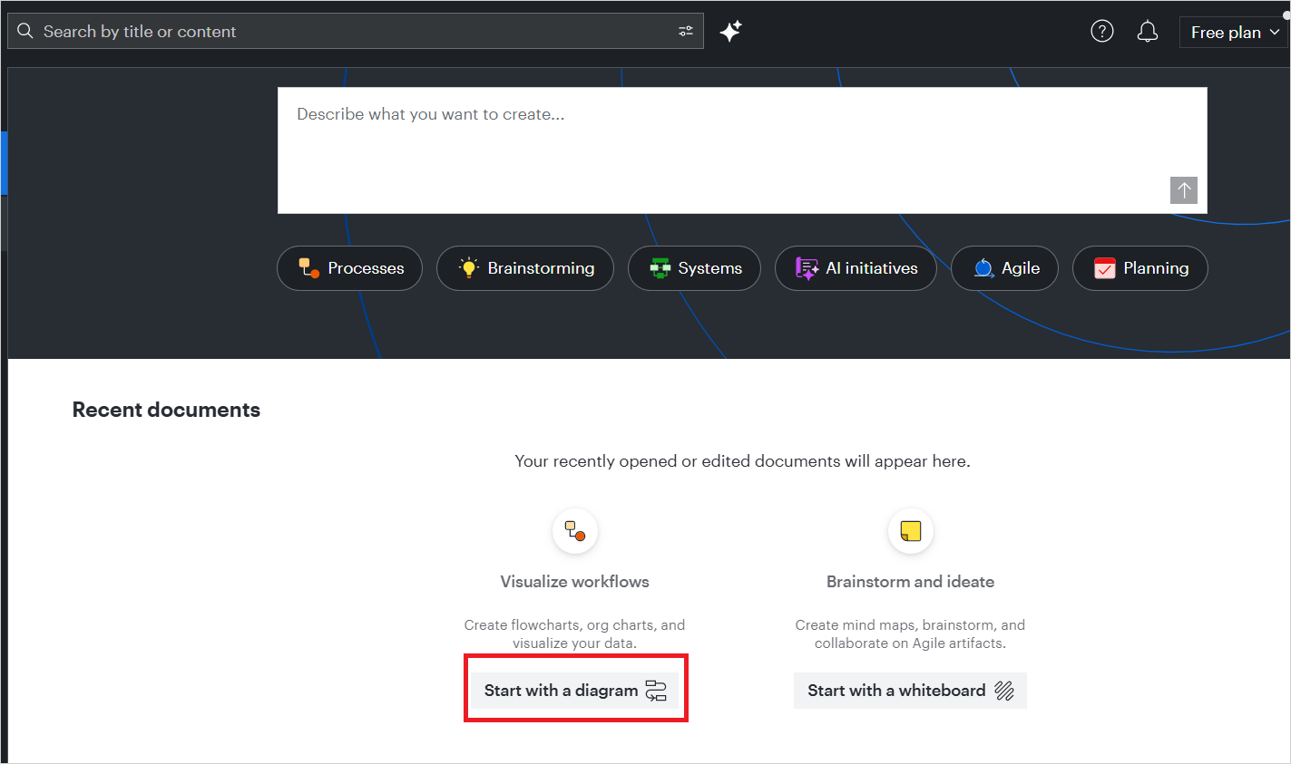
Task: Open the help question mark icon
Action: [1102, 32]
